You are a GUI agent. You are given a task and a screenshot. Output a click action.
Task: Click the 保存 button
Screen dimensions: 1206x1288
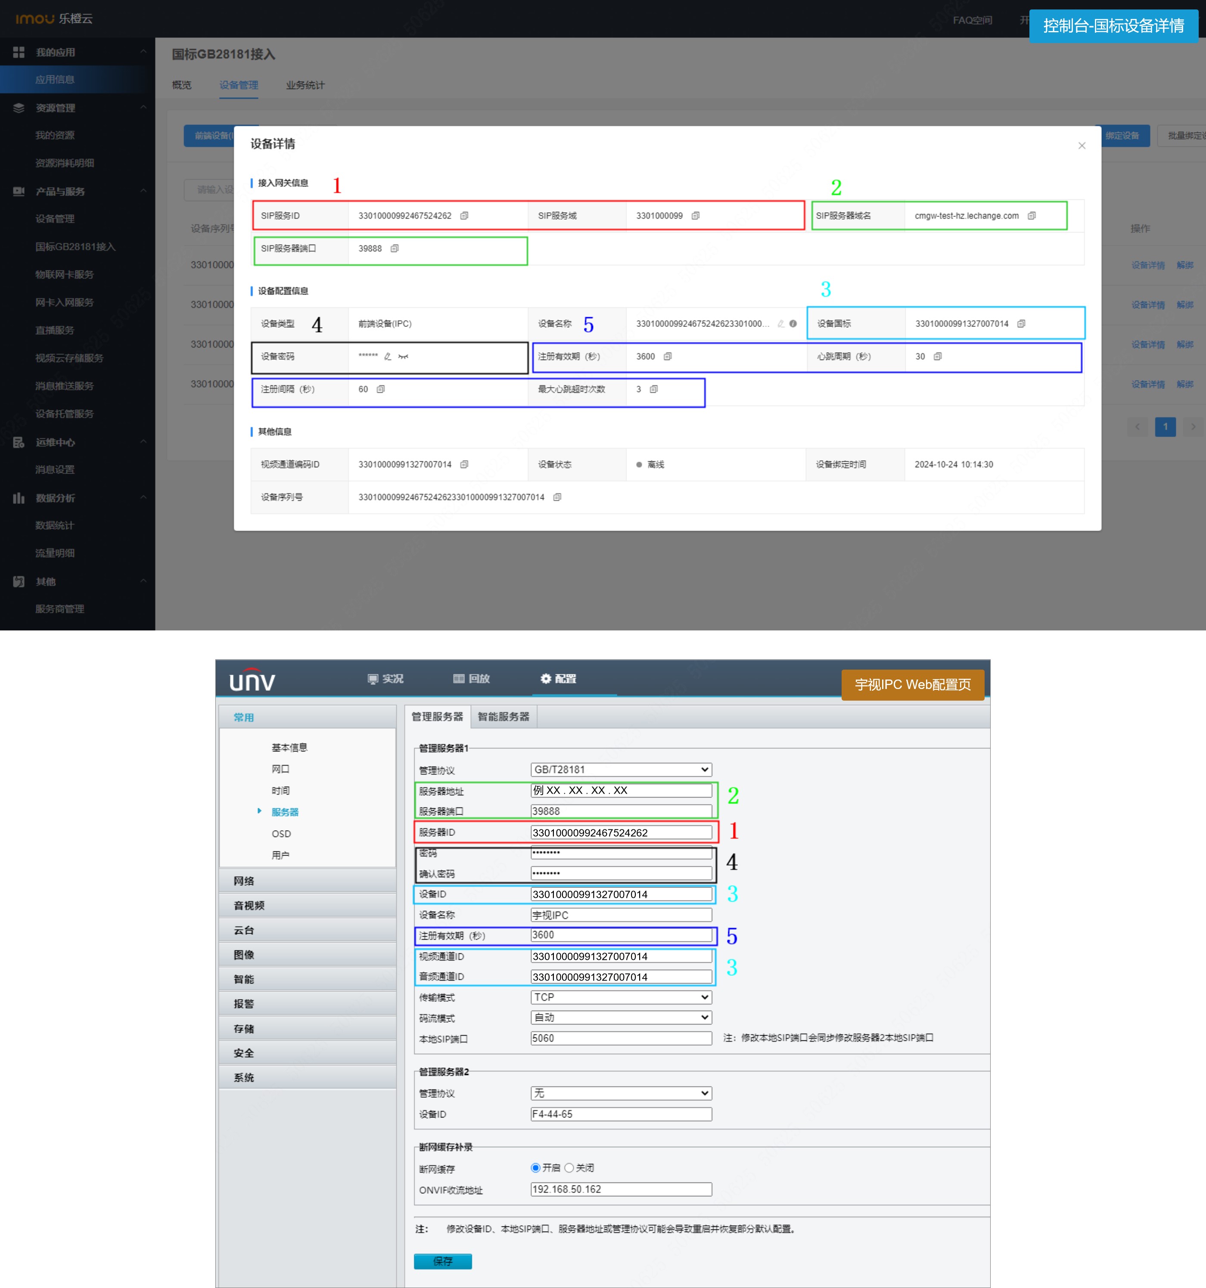(443, 1261)
